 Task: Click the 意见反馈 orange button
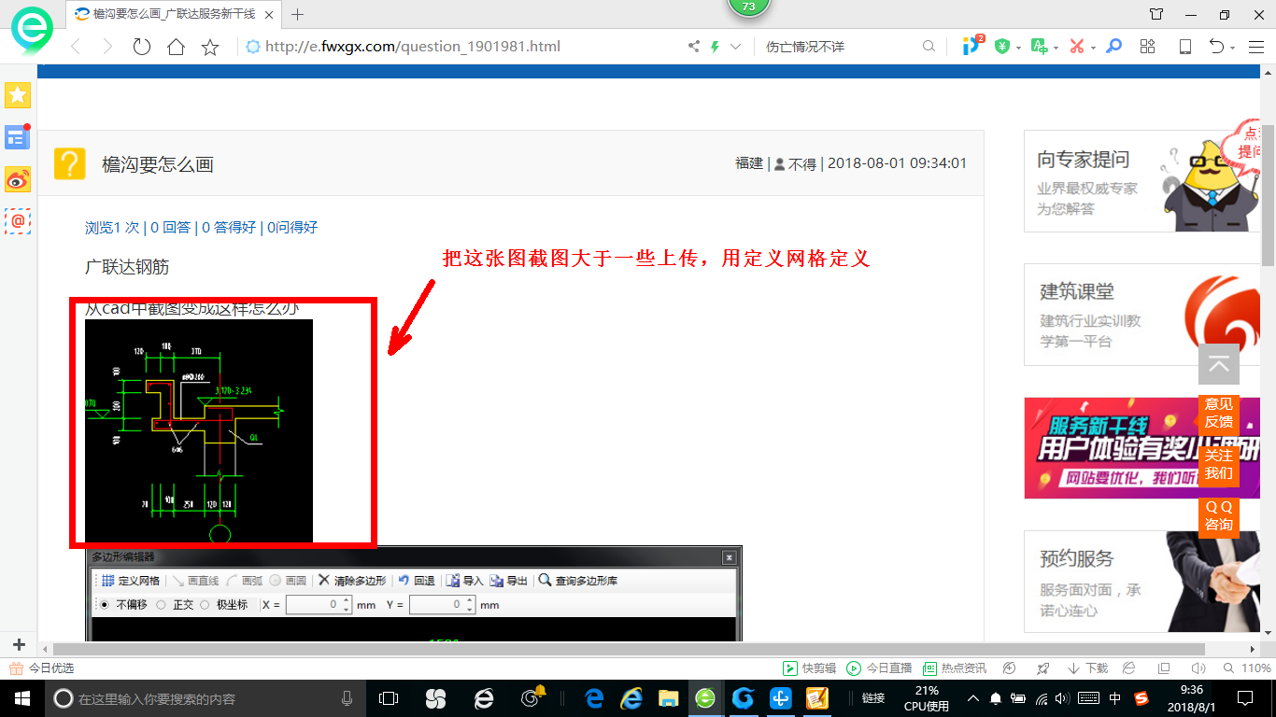[1219, 413]
